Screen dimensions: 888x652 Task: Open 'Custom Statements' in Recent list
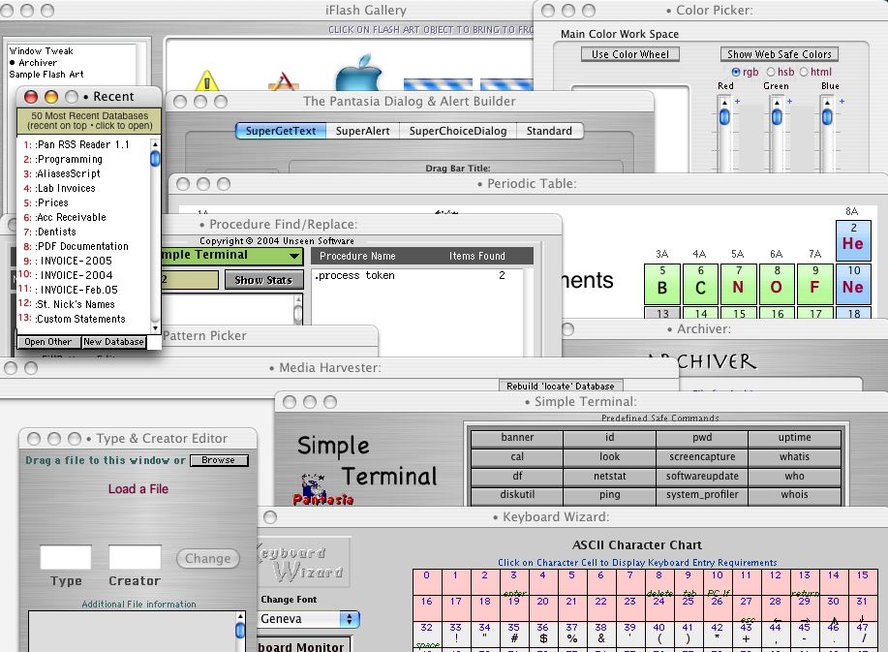(83, 319)
